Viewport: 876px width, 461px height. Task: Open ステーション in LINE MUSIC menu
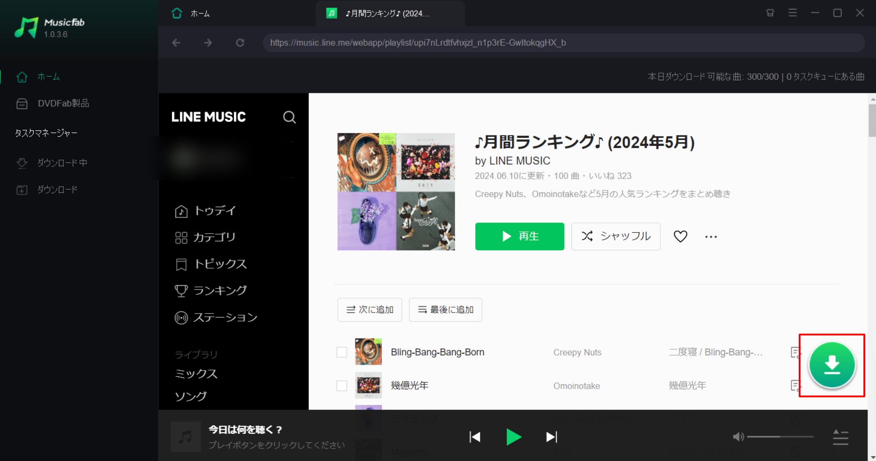[x=216, y=317]
